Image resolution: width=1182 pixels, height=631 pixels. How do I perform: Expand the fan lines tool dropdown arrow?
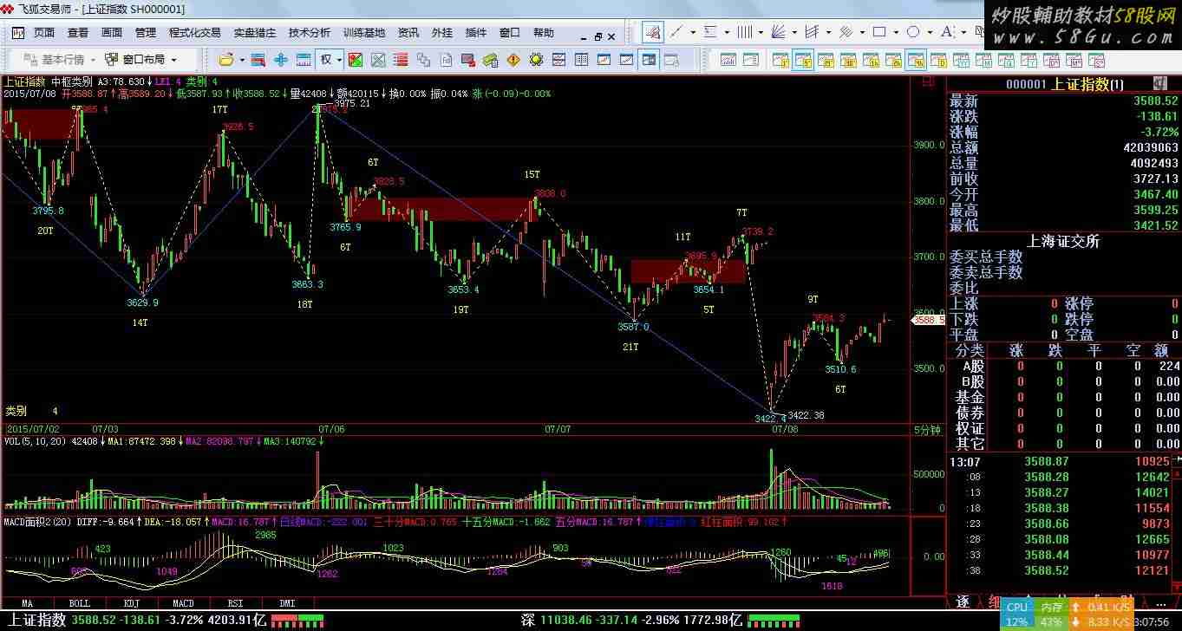point(794,32)
